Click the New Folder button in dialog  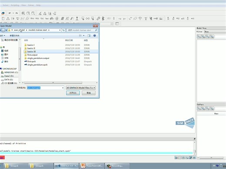click(14, 36)
